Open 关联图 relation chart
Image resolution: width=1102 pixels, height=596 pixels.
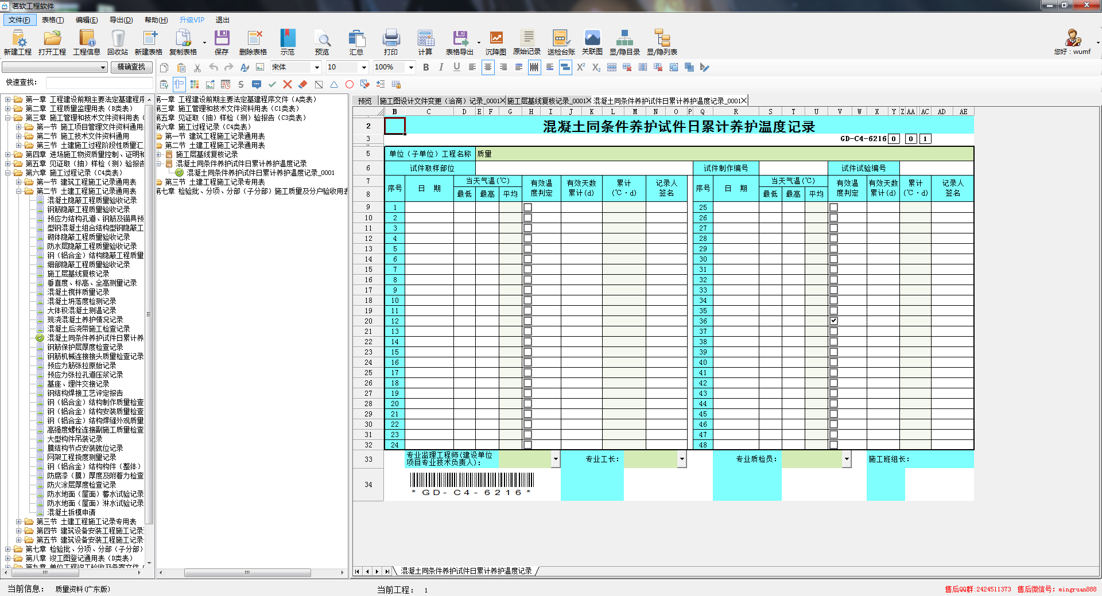coord(592,42)
